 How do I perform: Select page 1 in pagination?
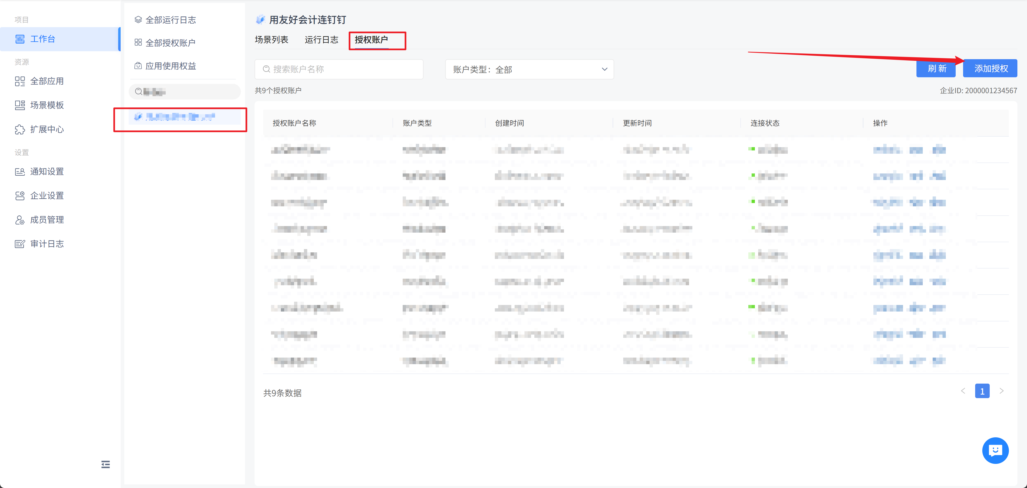(x=982, y=391)
